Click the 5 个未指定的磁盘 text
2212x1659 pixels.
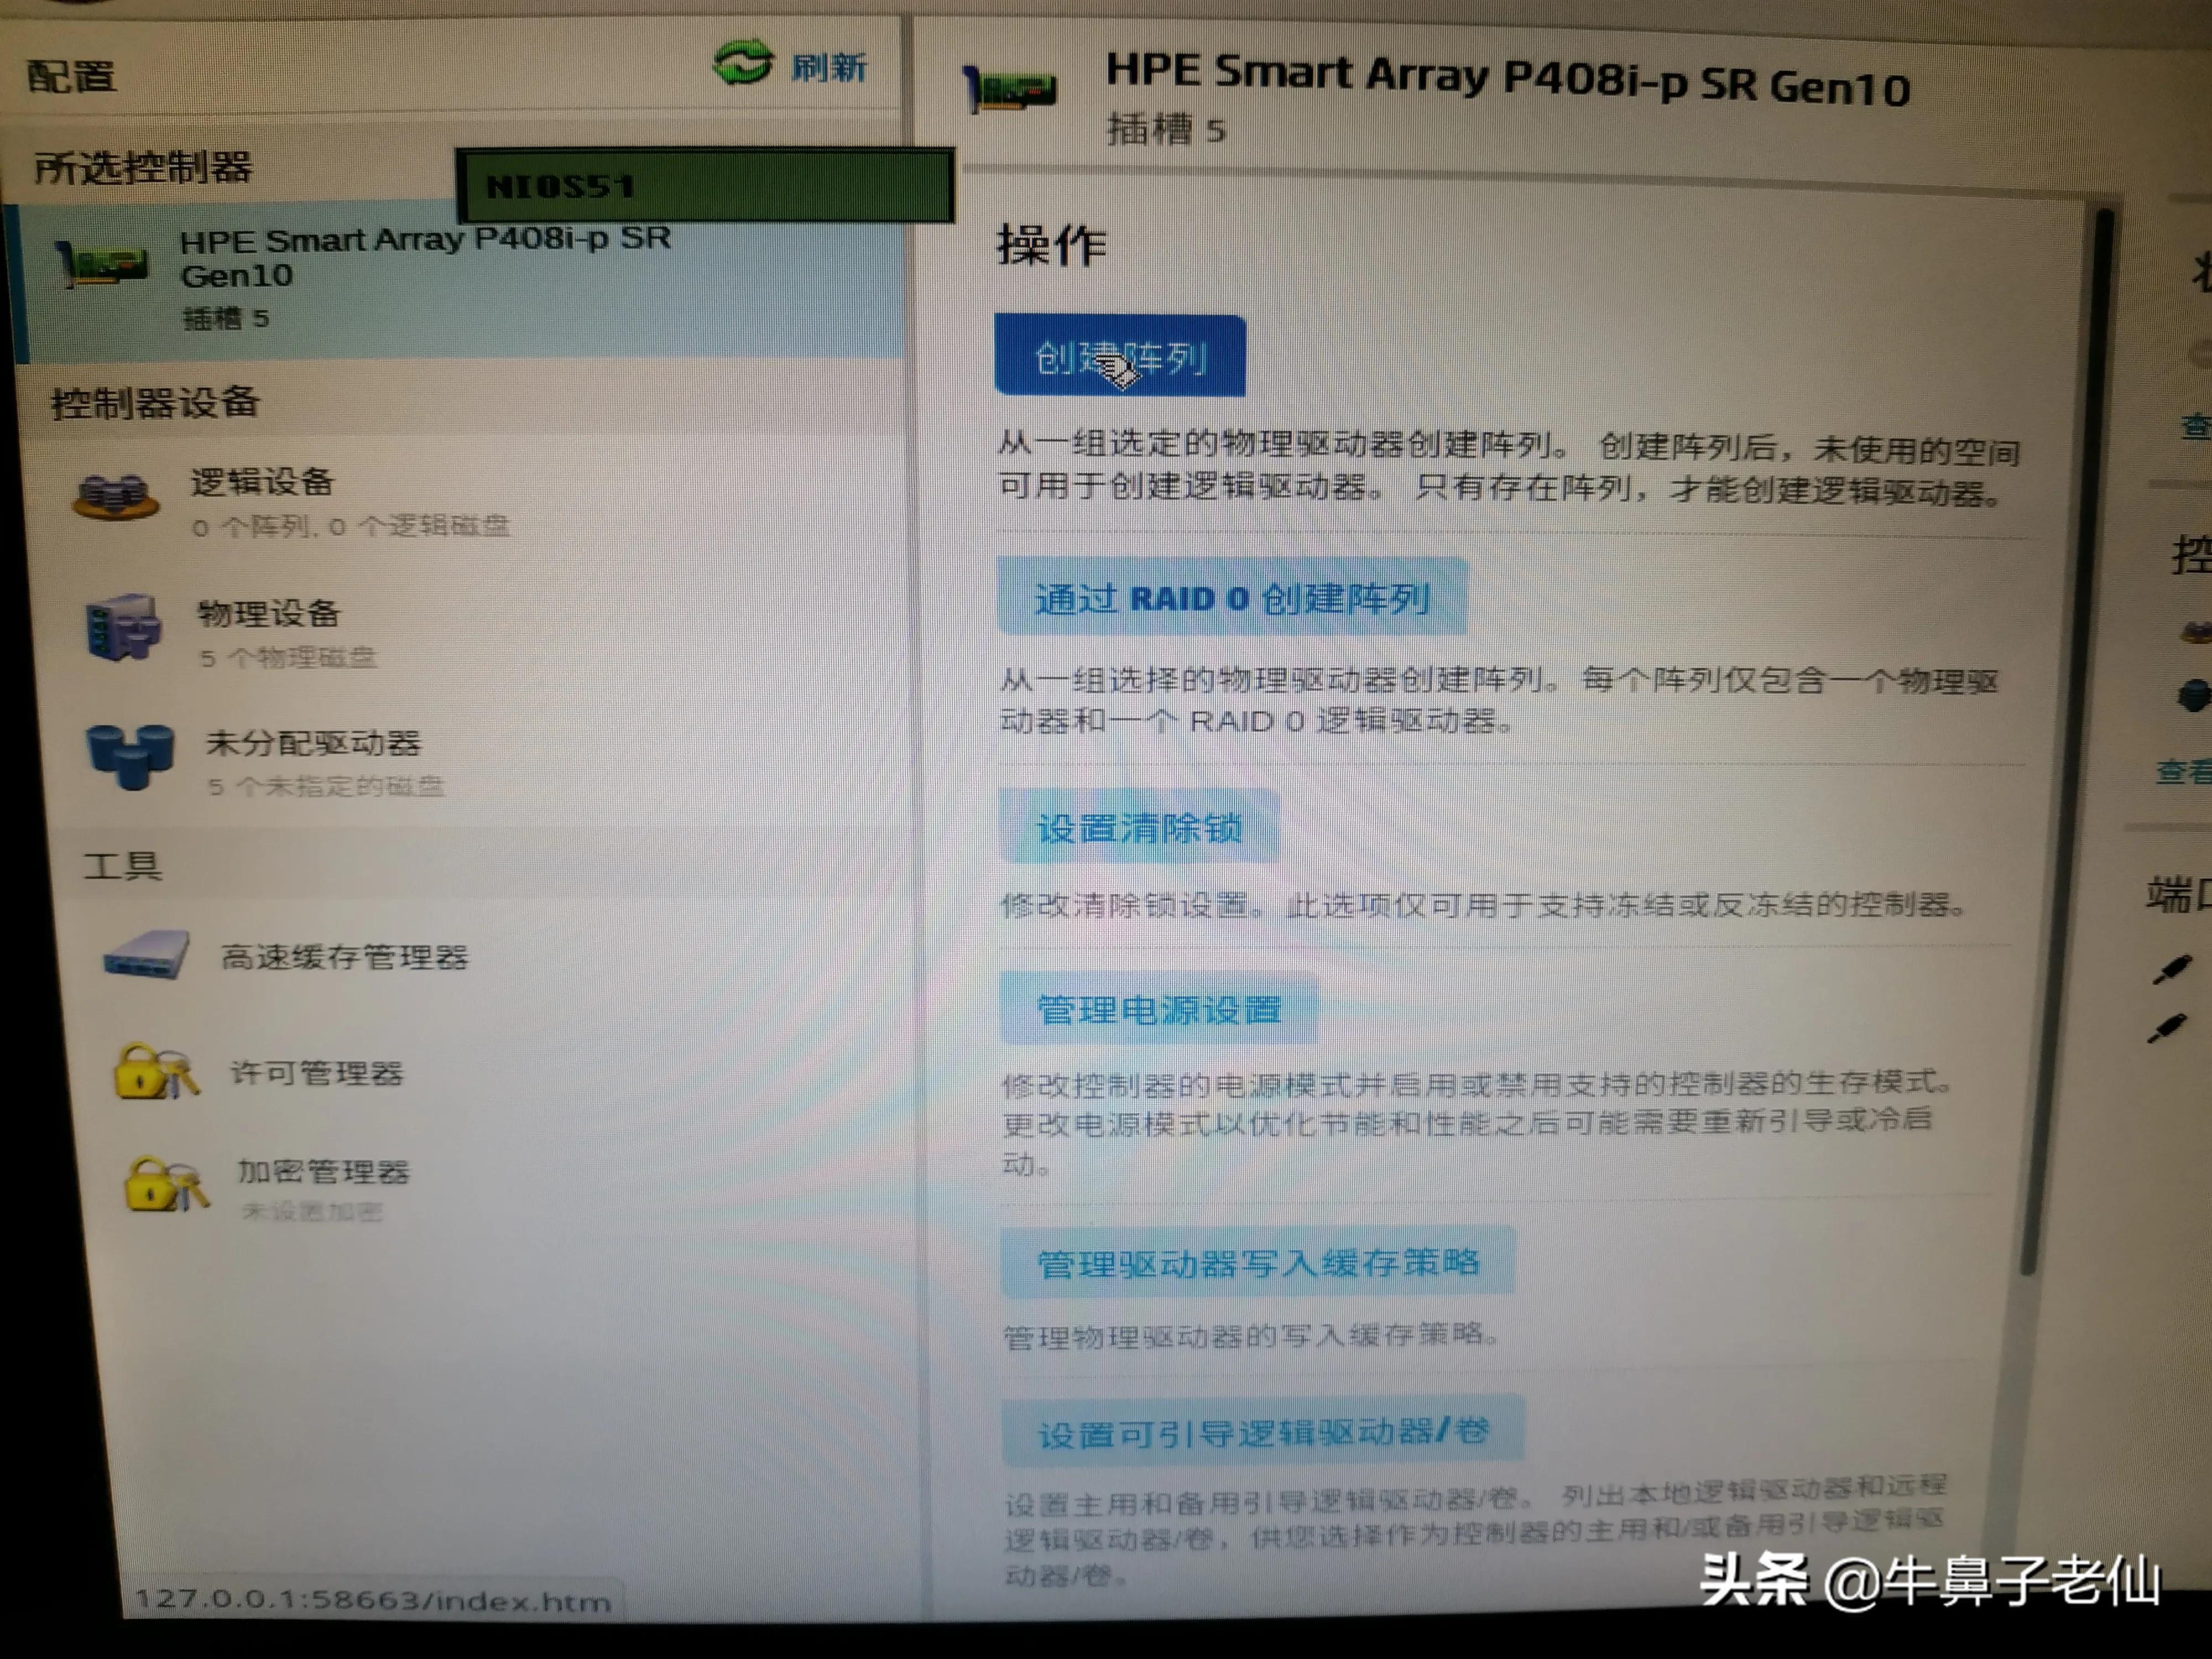coord(326,787)
